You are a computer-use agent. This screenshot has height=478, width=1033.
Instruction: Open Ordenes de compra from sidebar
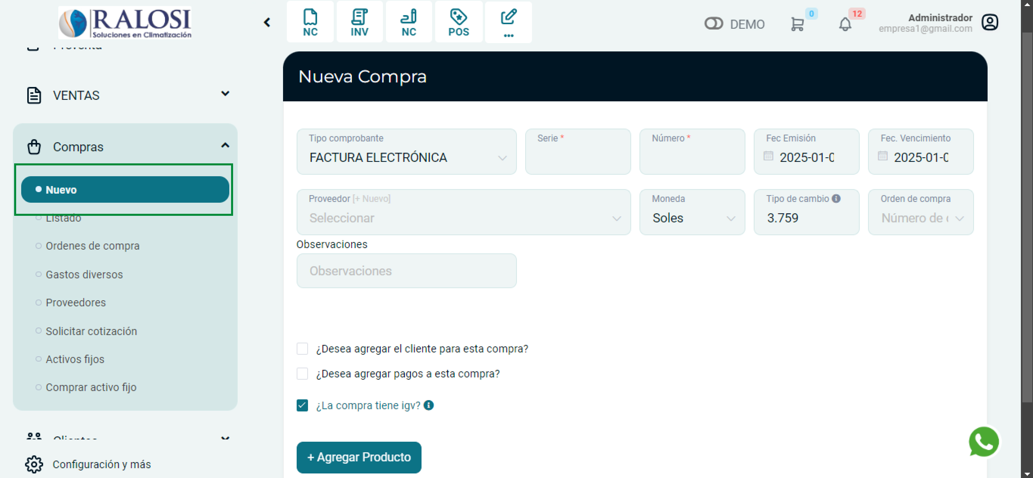coord(93,246)
